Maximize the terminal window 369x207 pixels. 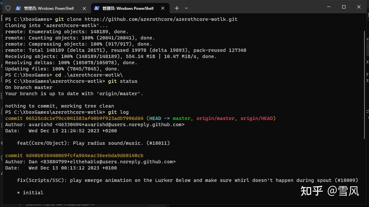coord(344,7)
